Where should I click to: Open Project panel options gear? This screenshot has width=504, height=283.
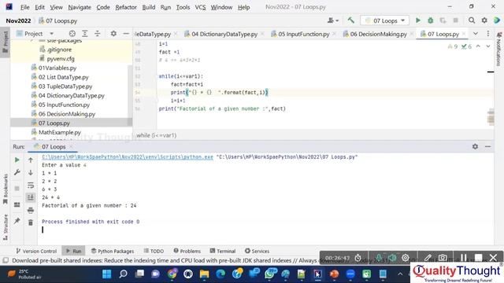coord(113,33)
